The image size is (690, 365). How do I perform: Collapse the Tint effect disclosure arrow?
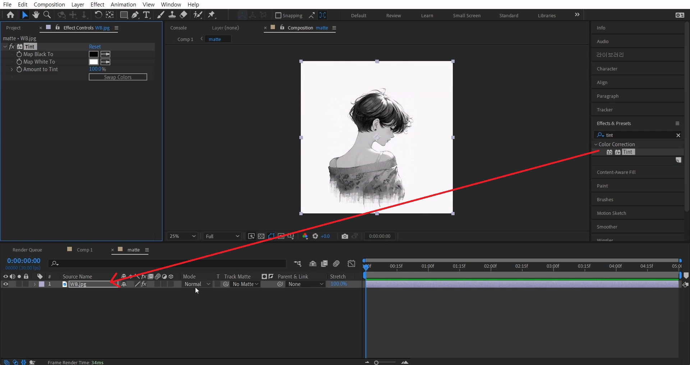tap(5, 47)
